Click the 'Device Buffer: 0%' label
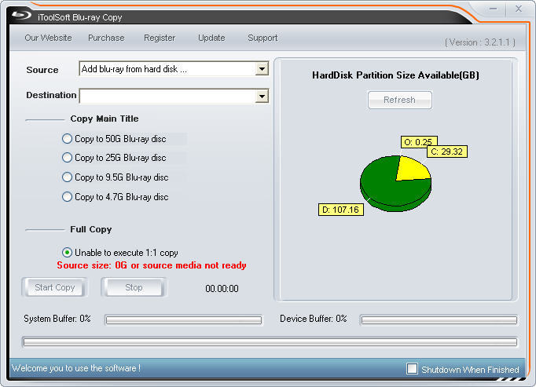This screenshot has width=536, height=387. click(314, 319)
